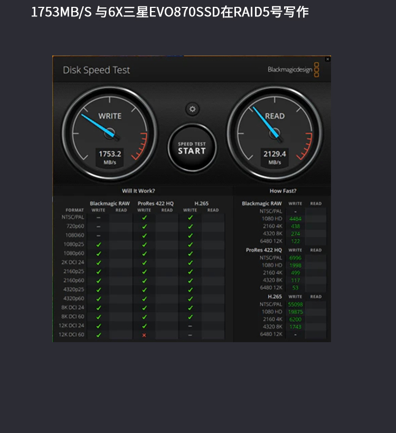Click ProRes write checkmark for 1080i60
The height and width of the screenshot is (433, 396).
144,236
